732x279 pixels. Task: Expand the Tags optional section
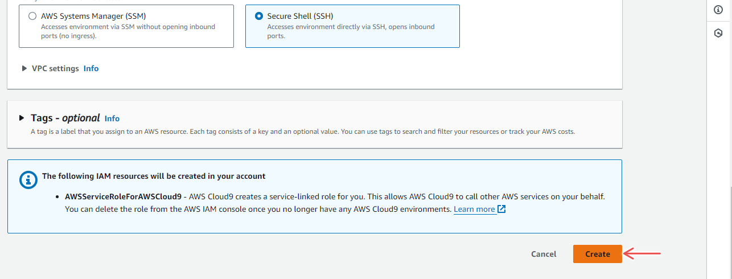[x=22, y=118]
